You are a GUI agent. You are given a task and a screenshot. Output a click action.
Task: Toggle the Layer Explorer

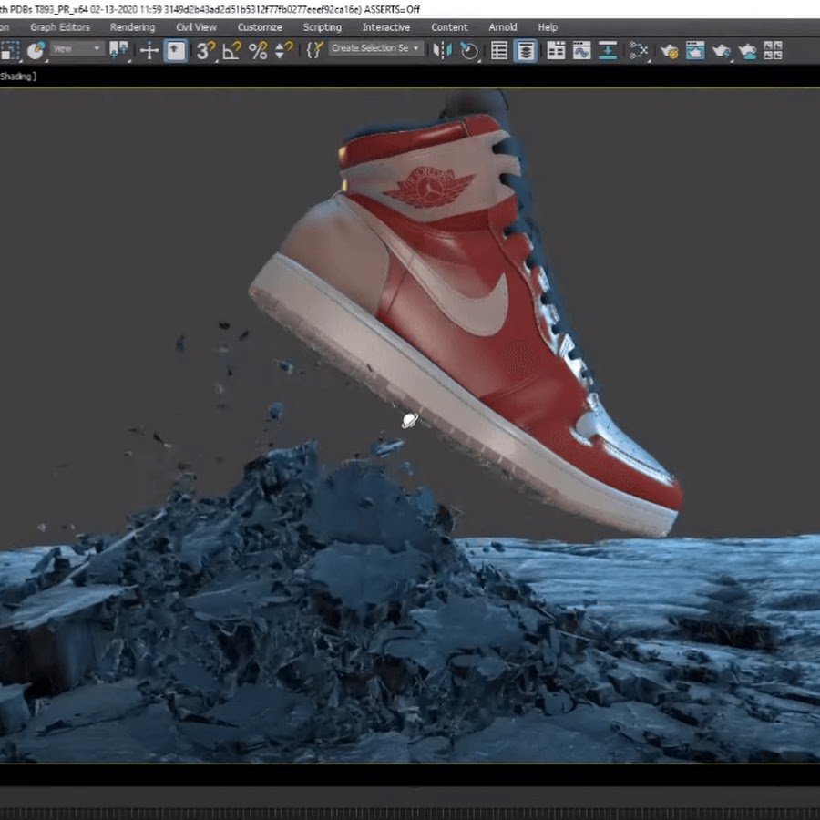(x=525, y=51)
